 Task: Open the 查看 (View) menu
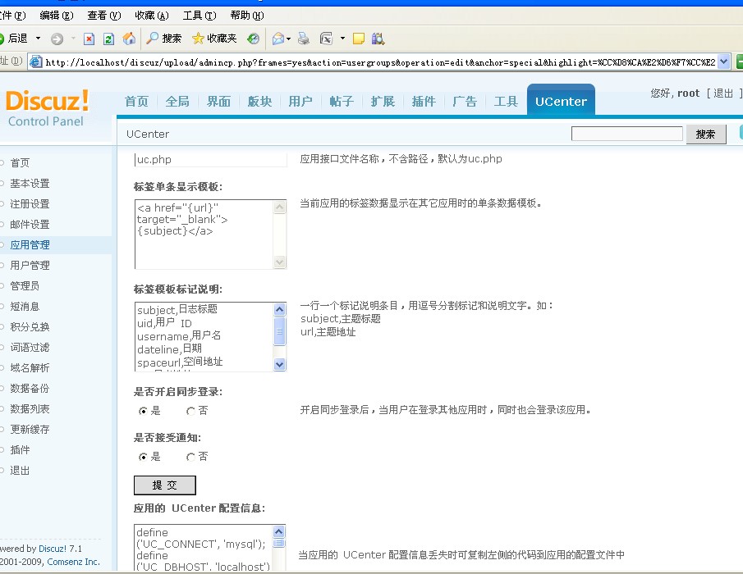(103, 16)
